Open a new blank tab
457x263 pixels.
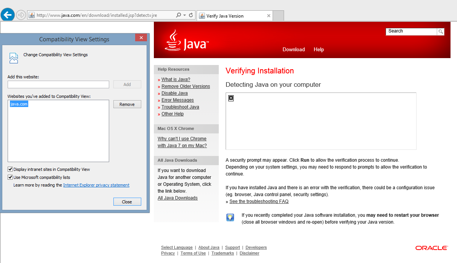(278, 16)
